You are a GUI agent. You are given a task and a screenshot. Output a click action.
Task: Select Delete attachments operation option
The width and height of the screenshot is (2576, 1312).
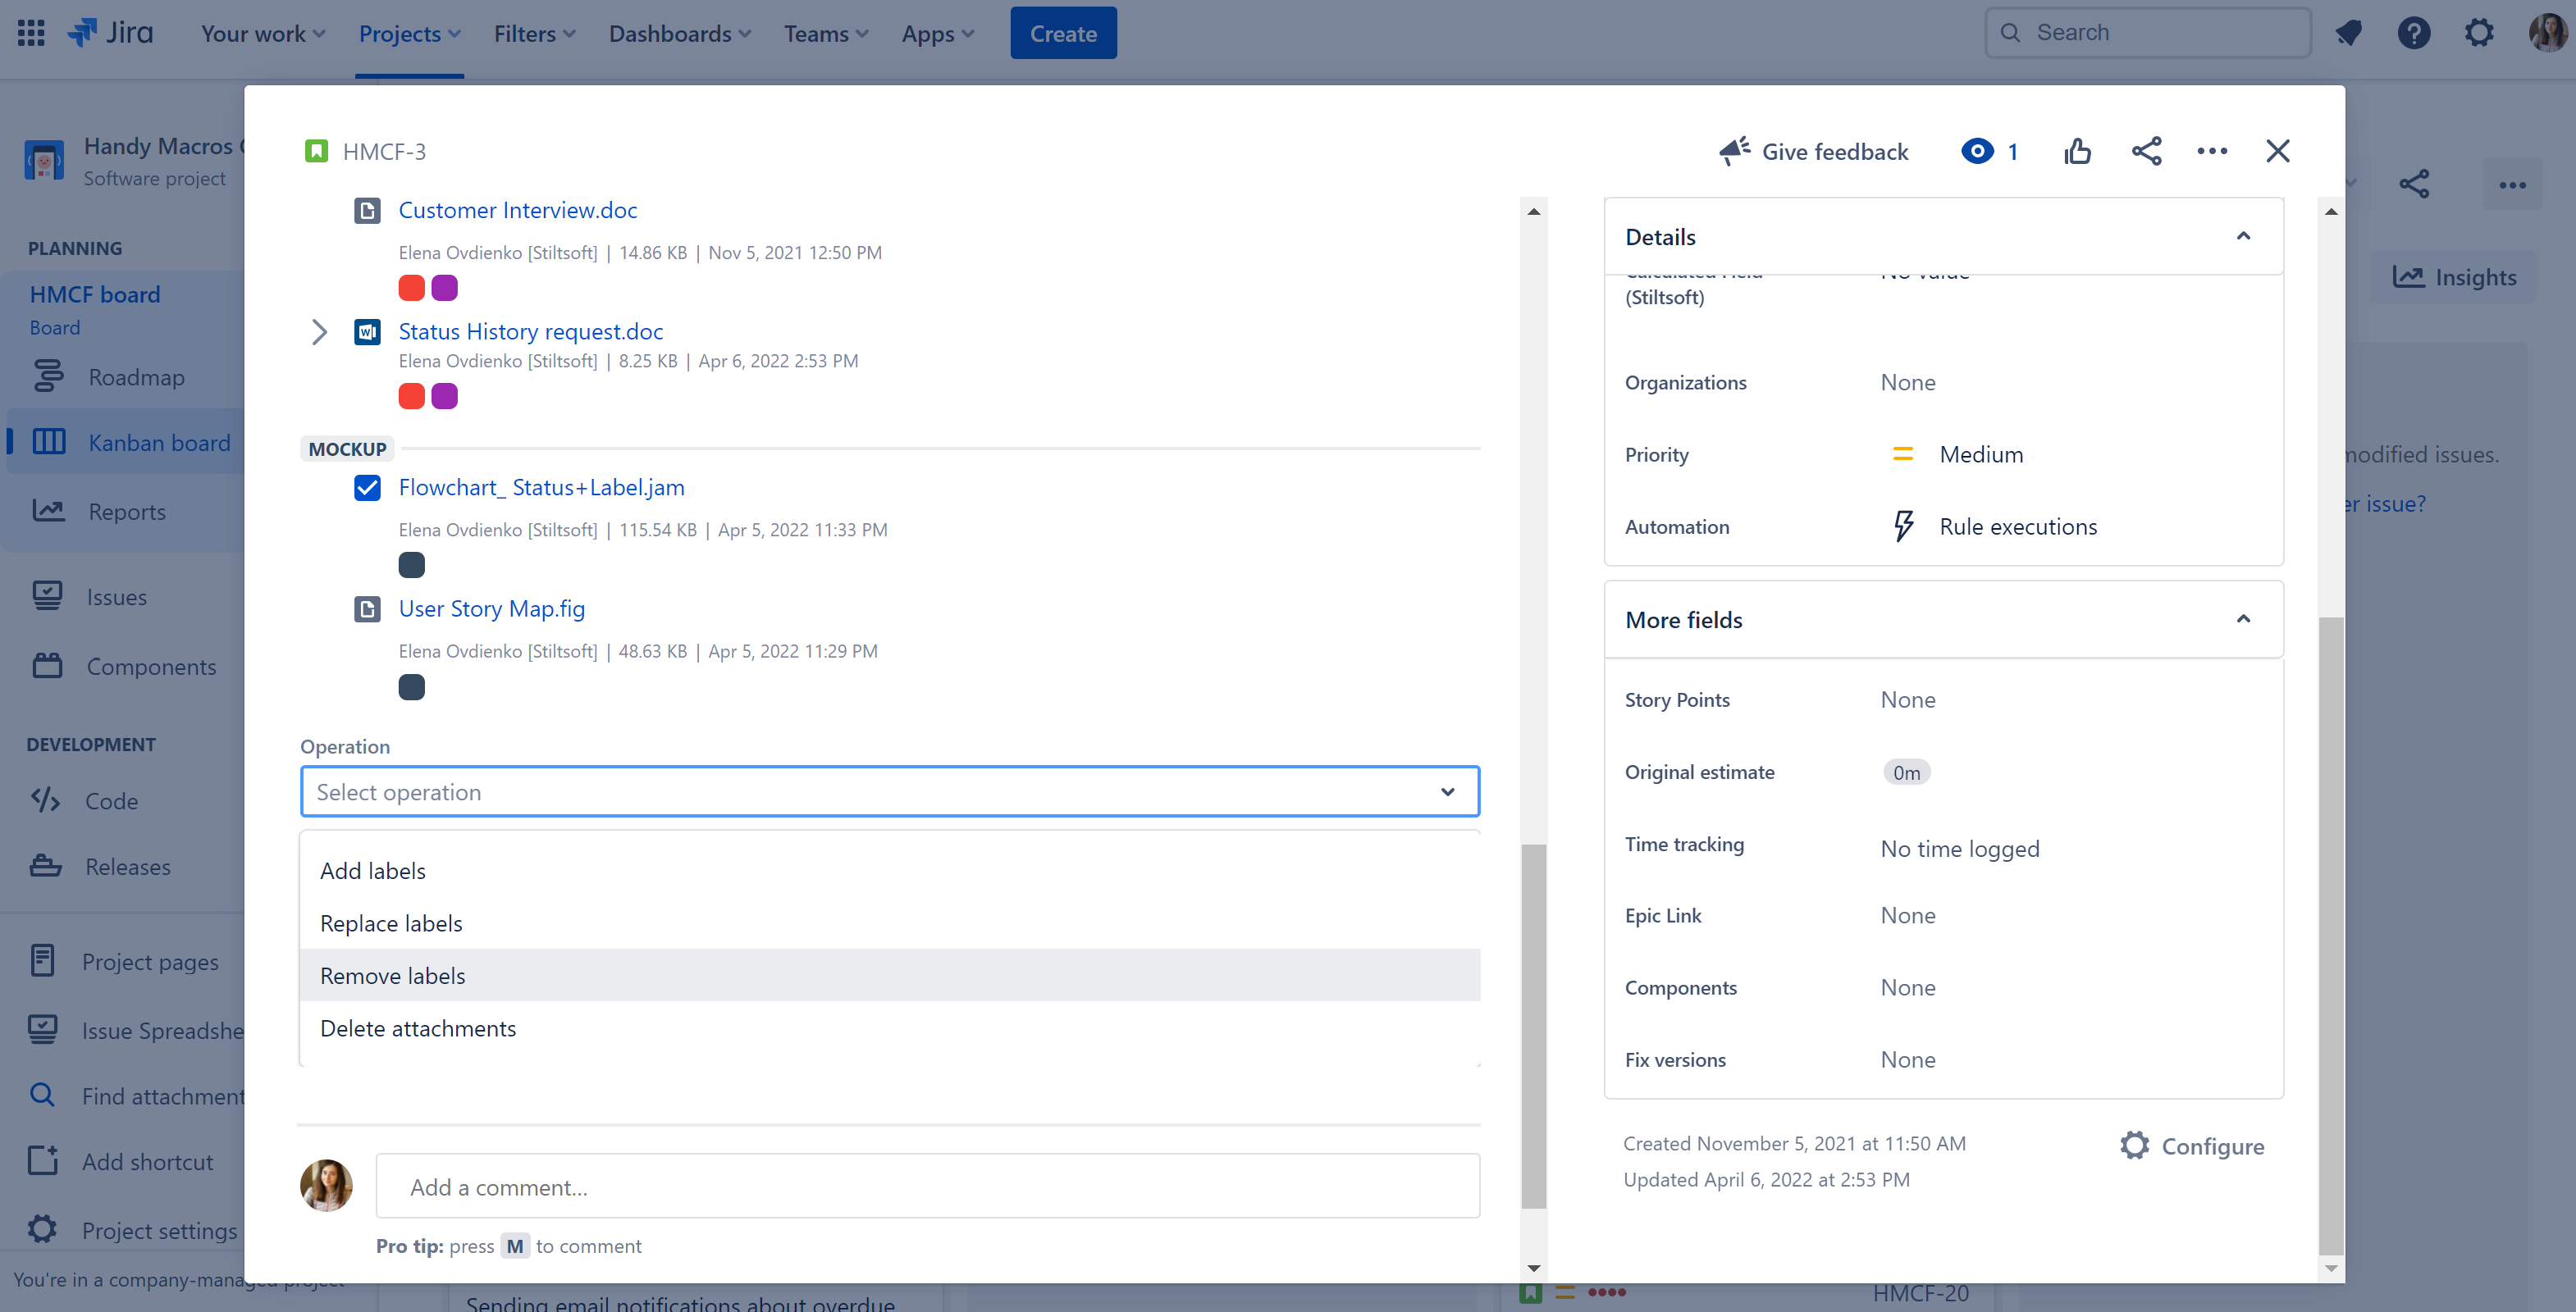418,1026
